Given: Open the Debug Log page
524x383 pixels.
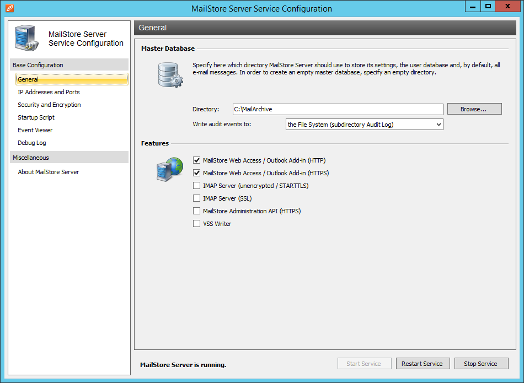Looking at the screenshot, I should pos(32,143).
